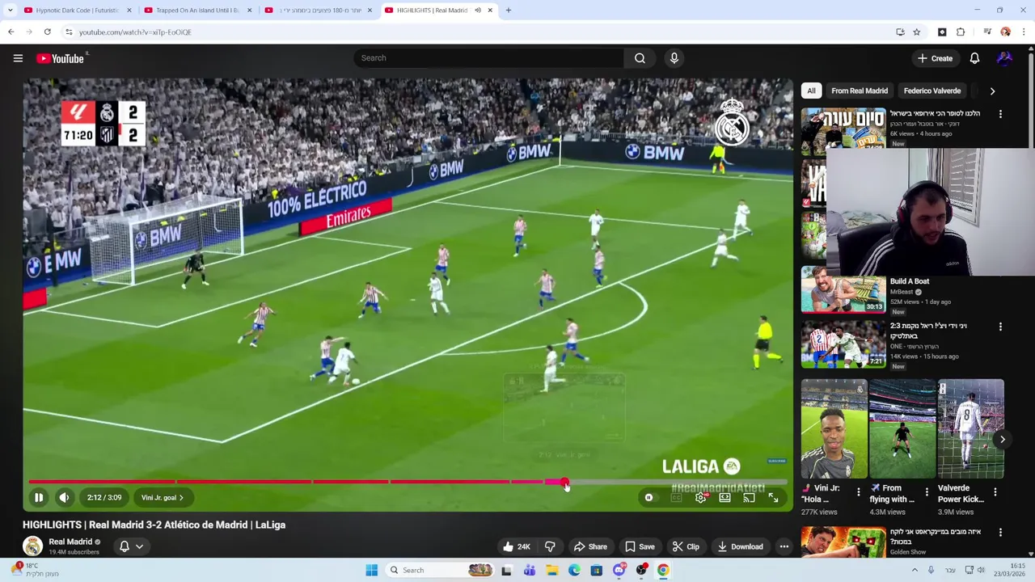Select 'From Real Madrid' filter chip
Viewport: 1035px width, 582px height.
tap(860, 91)
